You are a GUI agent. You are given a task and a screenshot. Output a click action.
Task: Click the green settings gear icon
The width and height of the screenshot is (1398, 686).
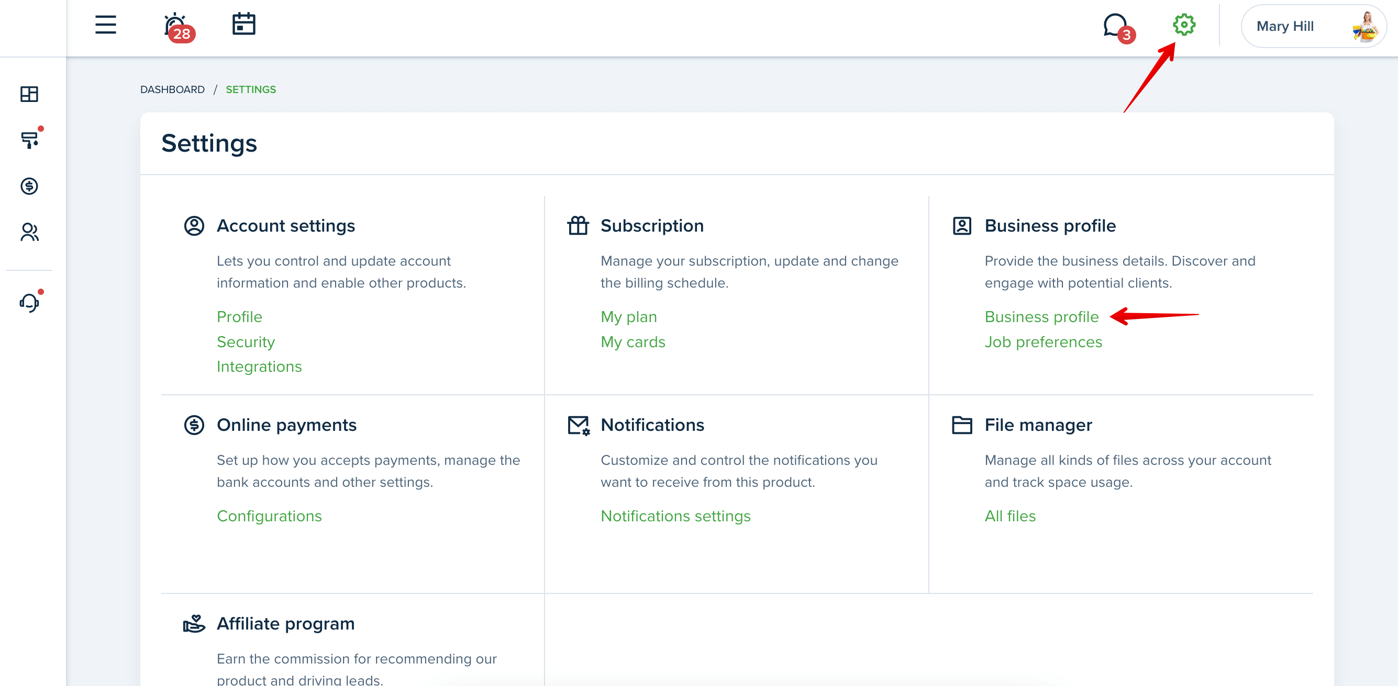pyautogui.click(x=1184, y=25)
